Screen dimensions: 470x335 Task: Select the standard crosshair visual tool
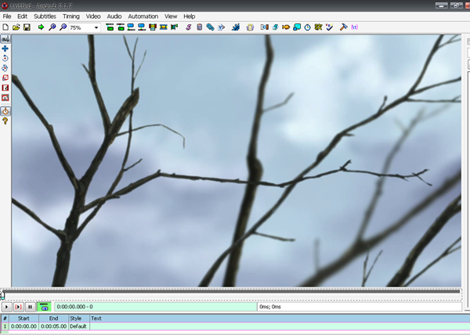5,39
